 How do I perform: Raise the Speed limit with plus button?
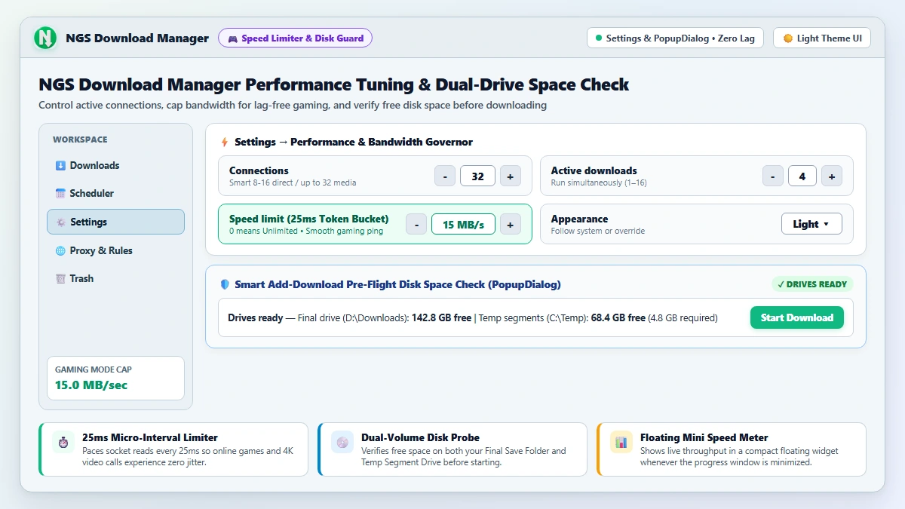coord(510,224)
